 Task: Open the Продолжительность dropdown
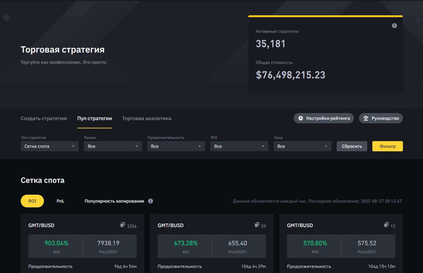[x=176, y=146]
